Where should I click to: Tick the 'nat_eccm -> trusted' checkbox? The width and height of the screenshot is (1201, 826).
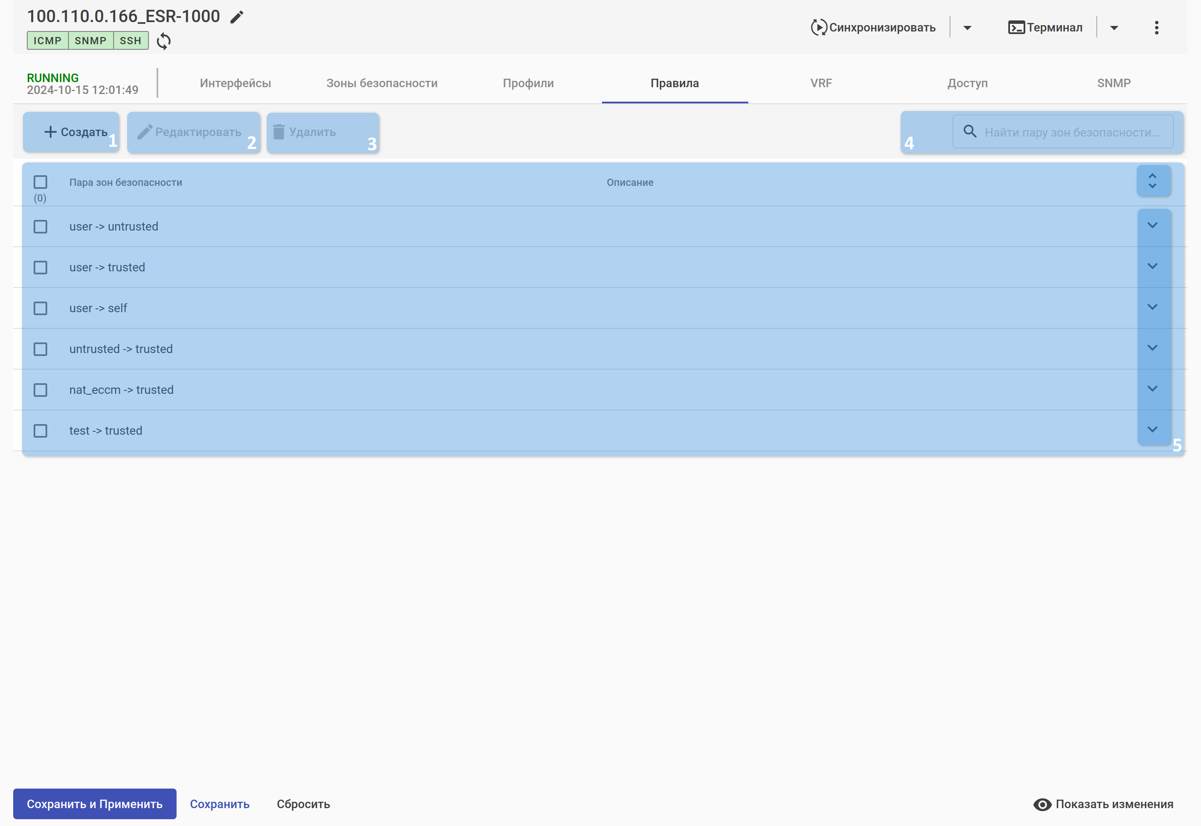[x=40, y=390]
